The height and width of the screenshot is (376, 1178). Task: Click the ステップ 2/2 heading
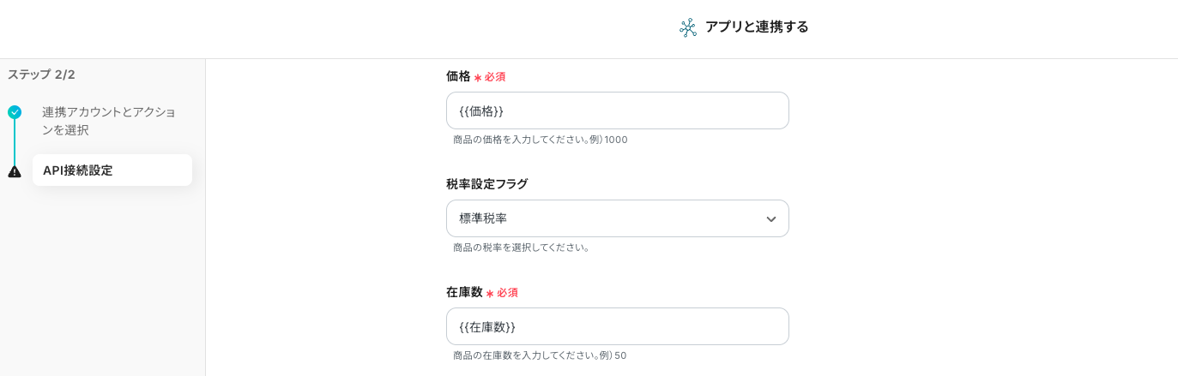[x=41, y=75]
